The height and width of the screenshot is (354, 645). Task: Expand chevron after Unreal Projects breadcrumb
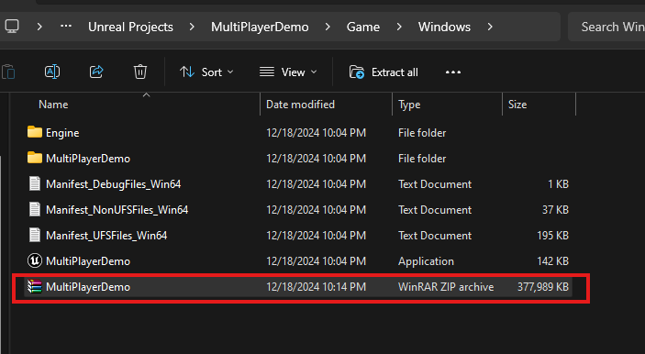(192, 27)
